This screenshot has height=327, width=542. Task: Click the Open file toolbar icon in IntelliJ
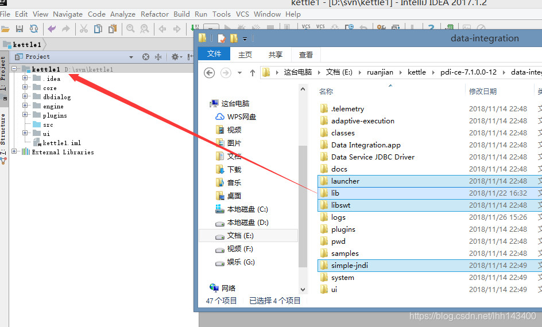[x=5, y=29]
